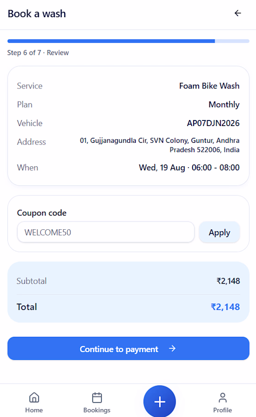Viewport: 256px width, 417px height.
Task: Click the Foam Bike Wash service value
Action: [209, 86]
